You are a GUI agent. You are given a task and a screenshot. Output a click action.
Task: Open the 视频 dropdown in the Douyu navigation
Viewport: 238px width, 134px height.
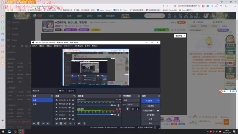coord(80,16)
